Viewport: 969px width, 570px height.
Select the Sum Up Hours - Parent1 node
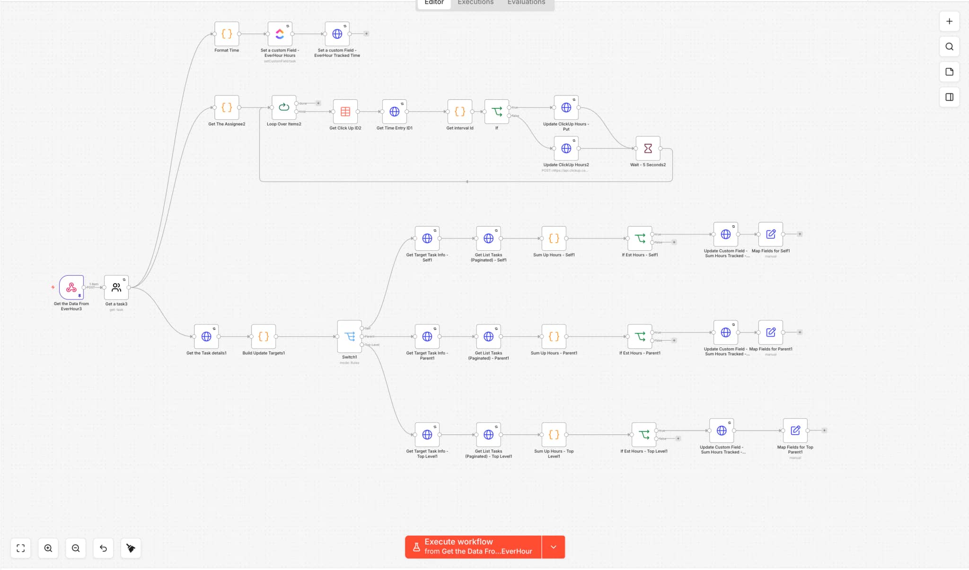pos(554,336)
